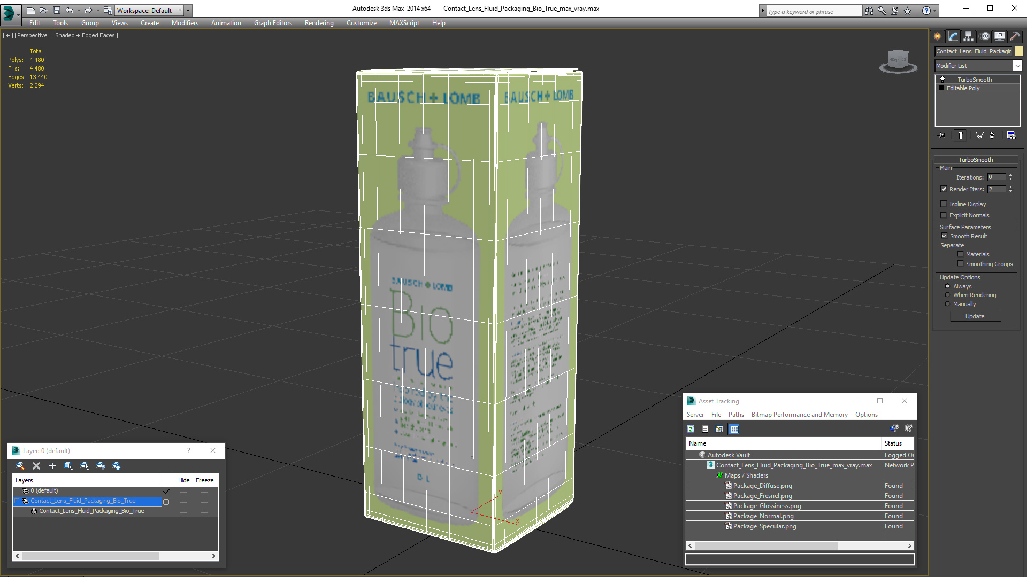The height and width of the screenshot is (577, 1027).
Task: Click Status Log icon in Asset Tracking
Action: [x=705, y=429]
